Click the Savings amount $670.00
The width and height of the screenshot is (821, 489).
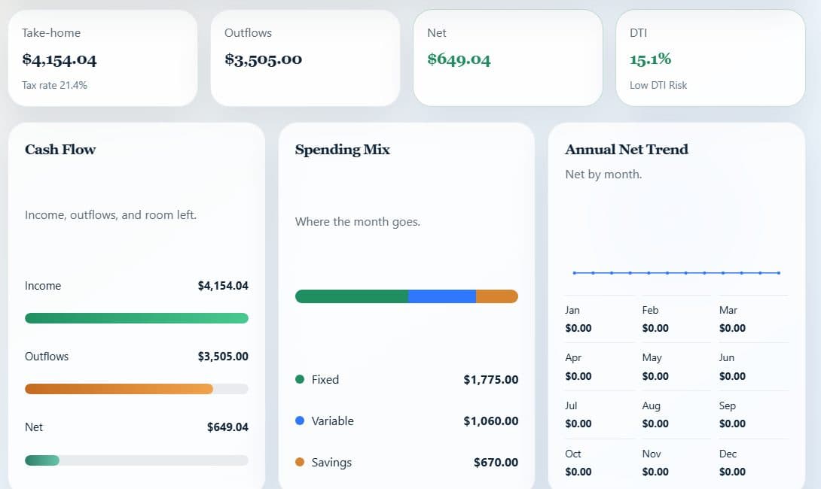pyautogui.click(x=496, y=463)
